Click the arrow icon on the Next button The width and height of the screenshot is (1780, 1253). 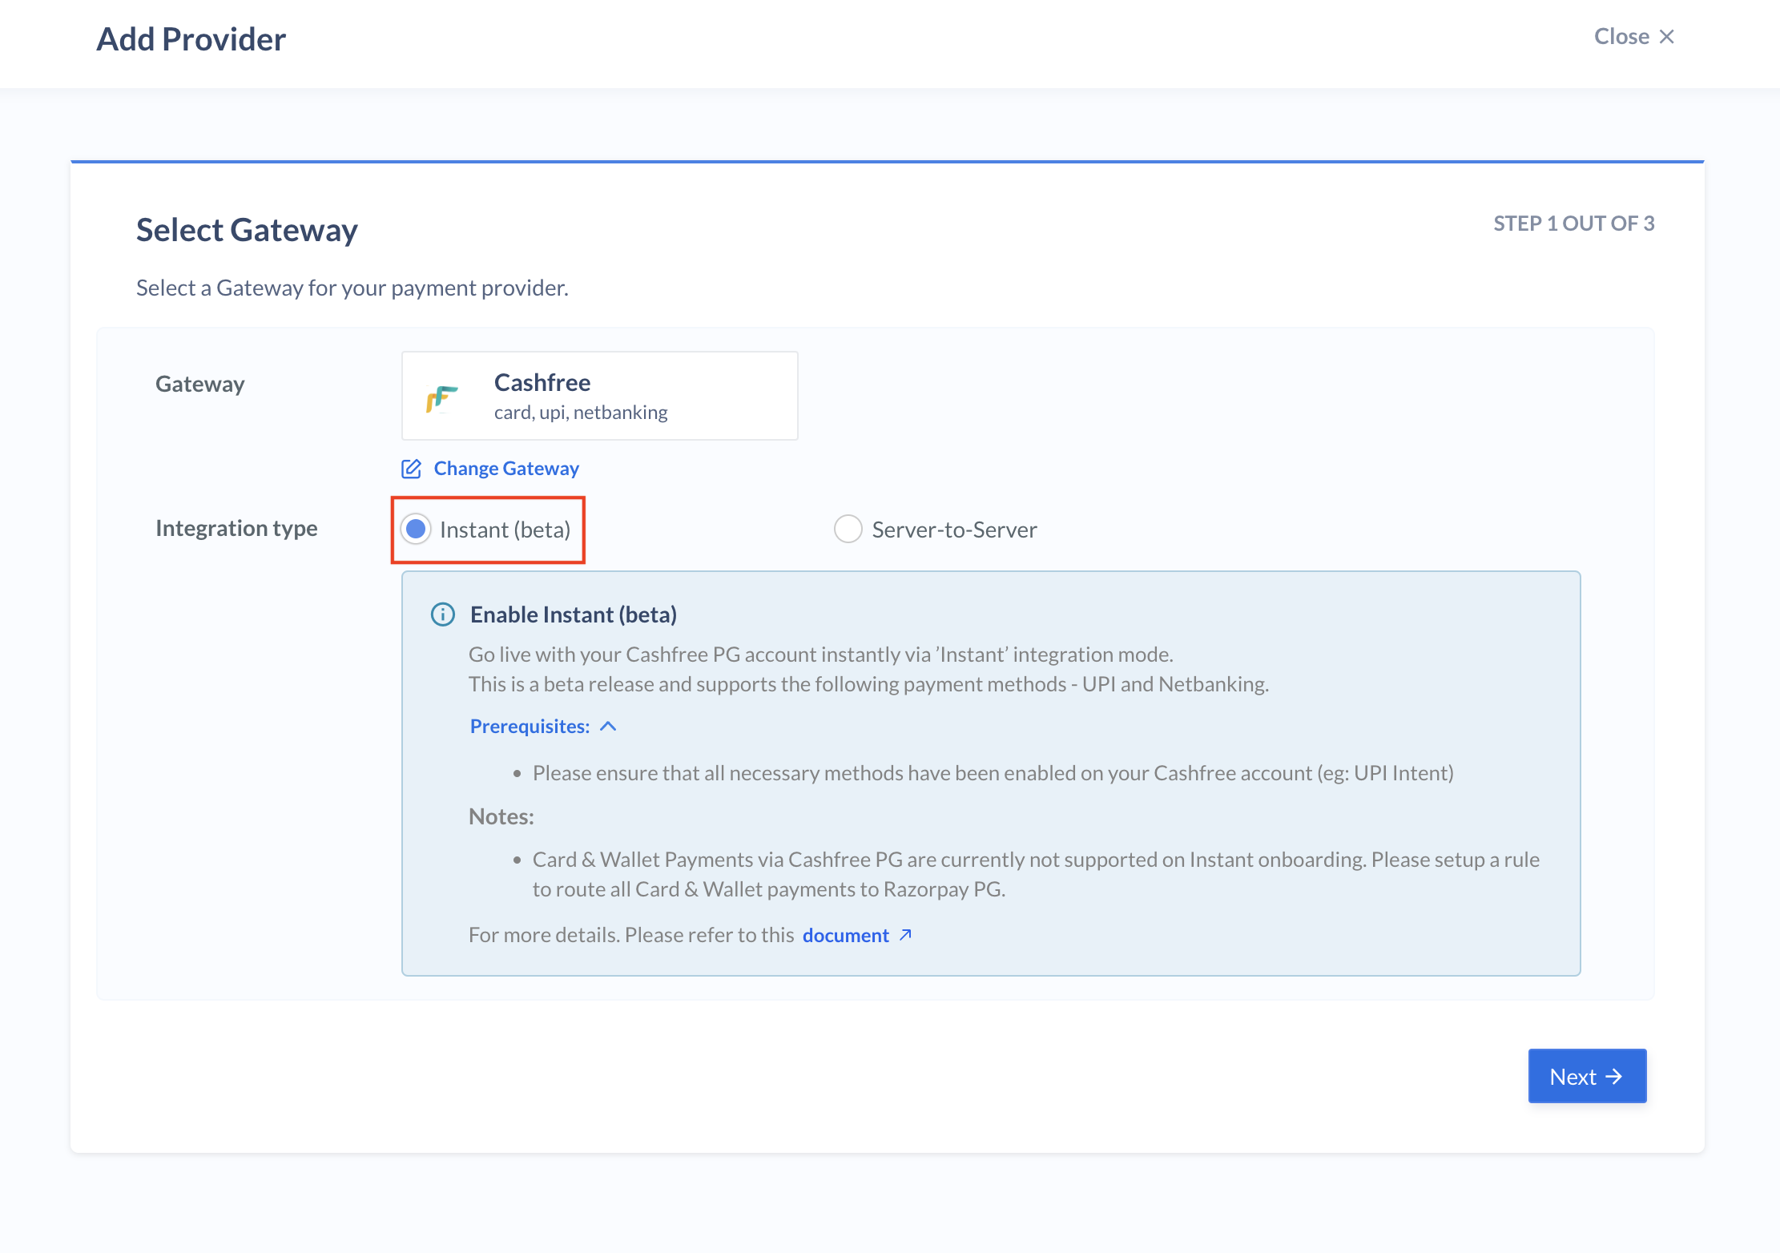(1614, 1077)
